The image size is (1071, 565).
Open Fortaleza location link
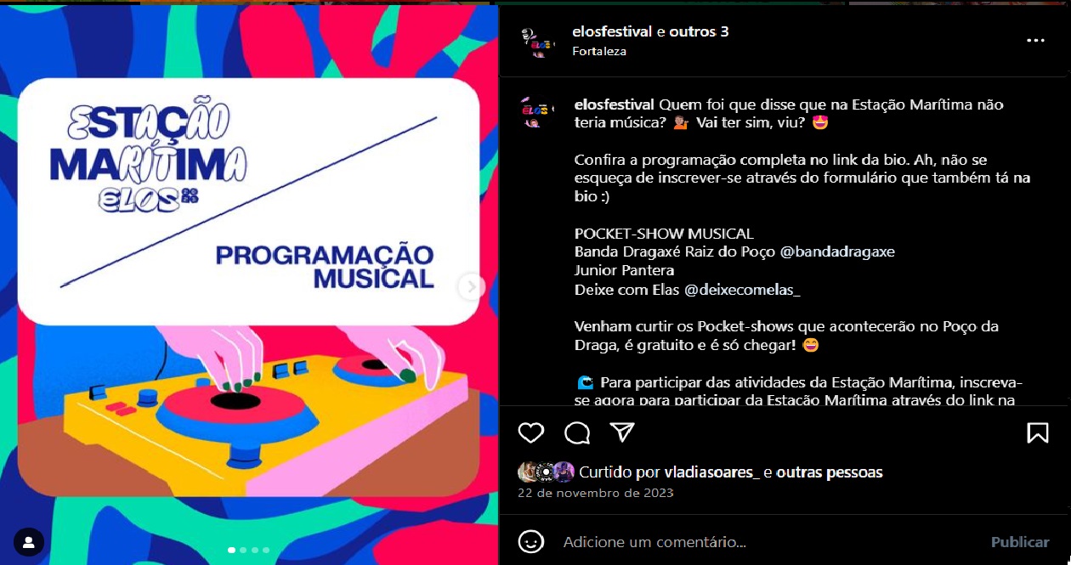tap(599, 51)
